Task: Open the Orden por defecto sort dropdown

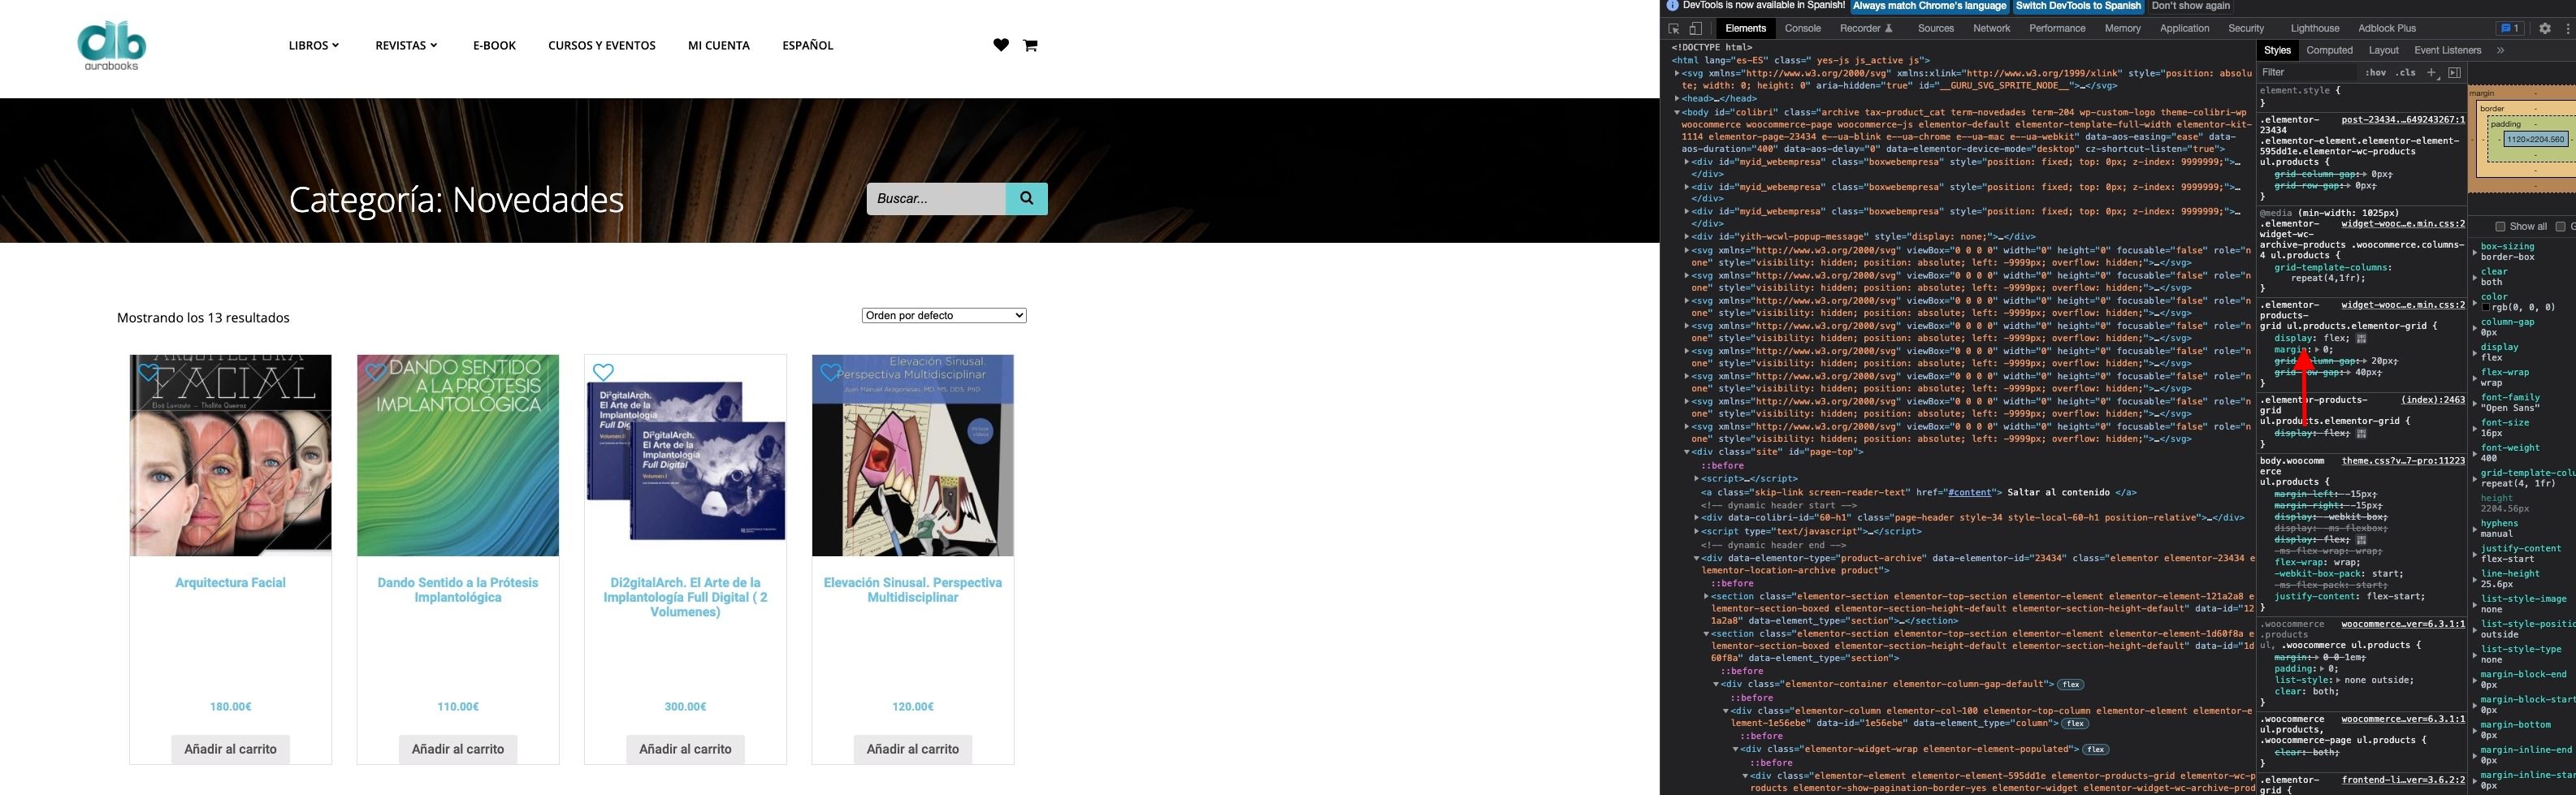Action: point(944,315)
